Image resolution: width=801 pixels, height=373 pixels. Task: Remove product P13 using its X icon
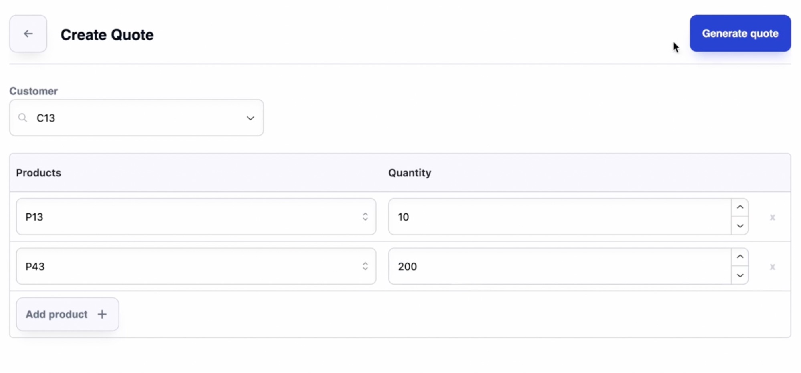tap(772, 217)
